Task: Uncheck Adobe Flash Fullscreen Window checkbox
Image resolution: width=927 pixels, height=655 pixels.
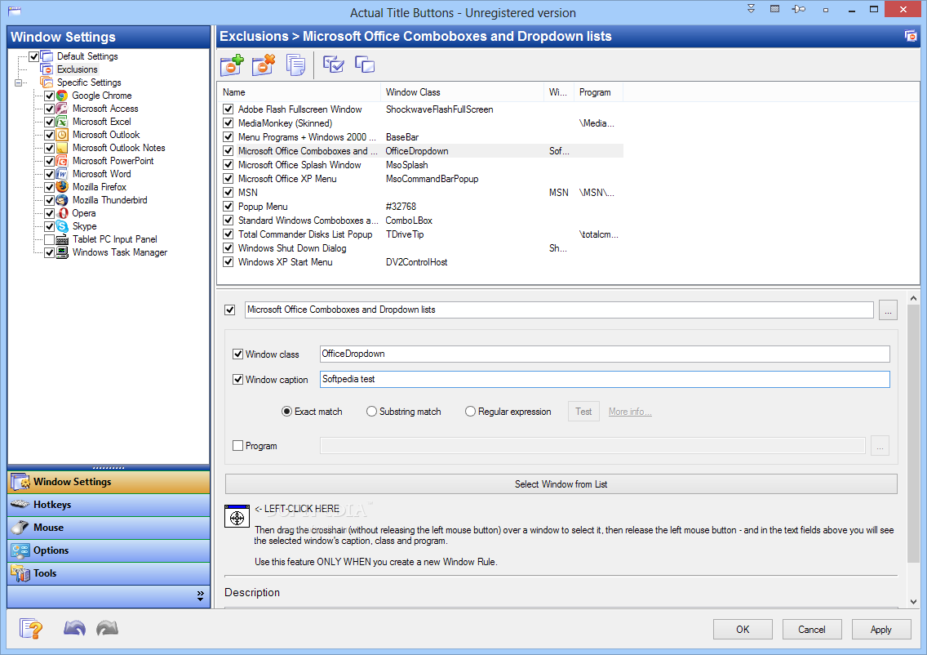Action: tap(228, 109)
